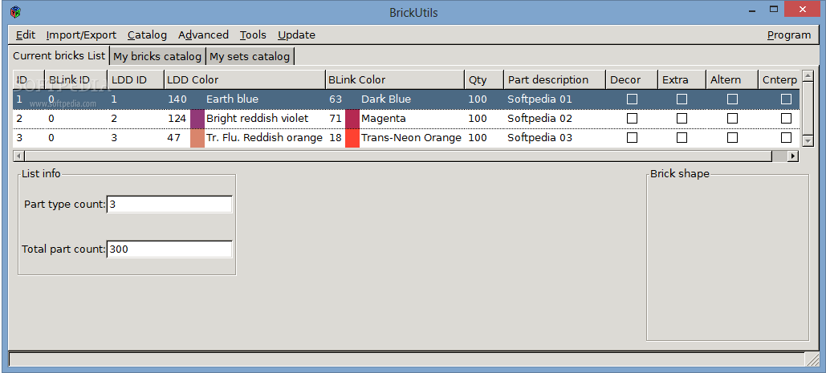Toggle Decor checkbox for Softpedia 03
Screen dimensions: 826x373
tap(632, 138)
